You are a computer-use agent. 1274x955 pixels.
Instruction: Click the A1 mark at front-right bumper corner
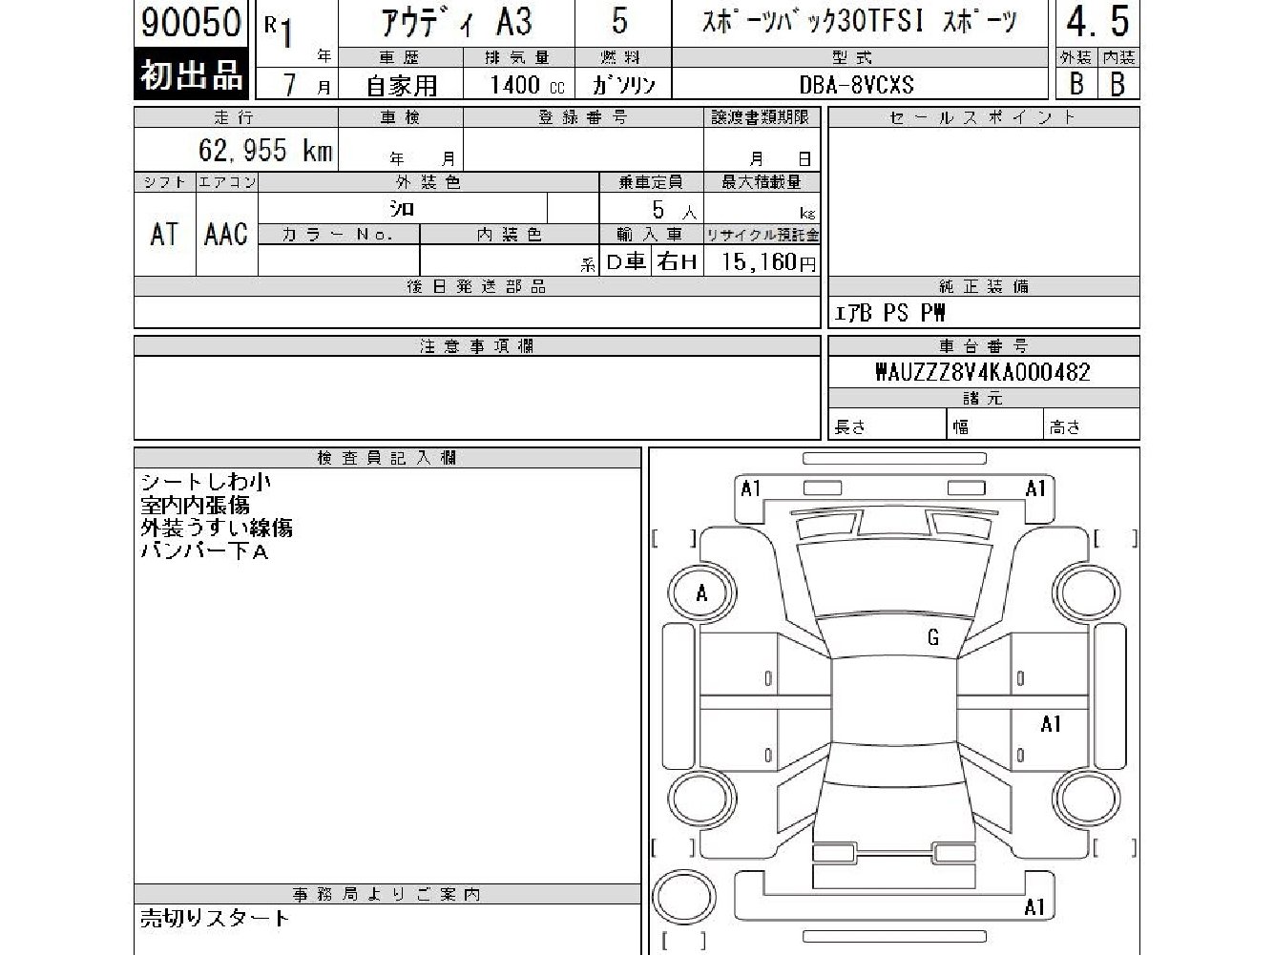tap(1035, 488)
